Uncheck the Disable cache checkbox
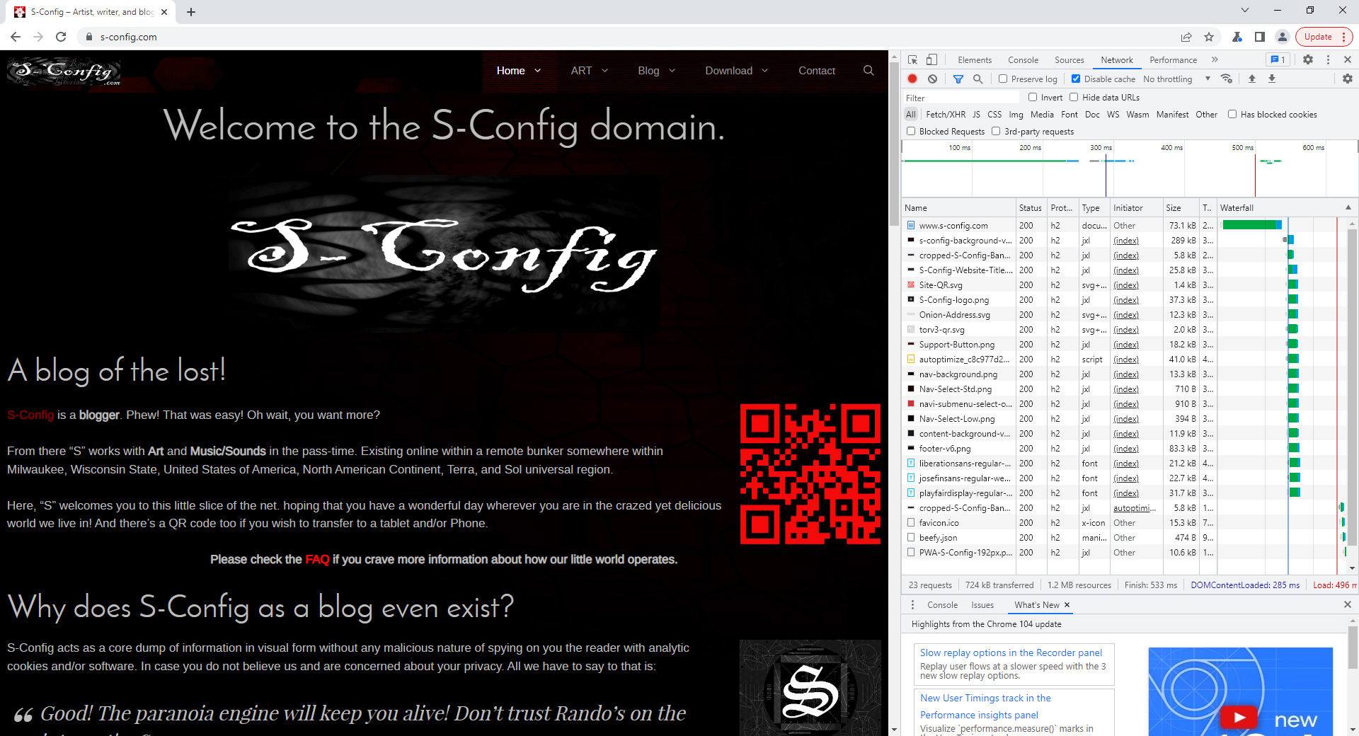The width and height of the screenshot is (1359, 736). point(1076,79)
